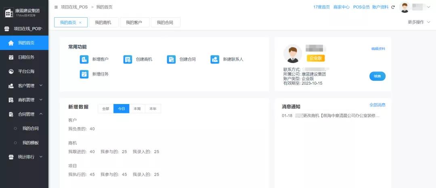436x188 pixels.
Task: Toggle the sidebar collapse hamburger icon
Action: click(x=56, y=7)
